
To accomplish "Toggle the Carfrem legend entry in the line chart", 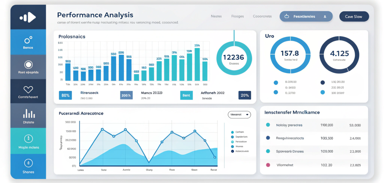I will [x=232, y=132].
